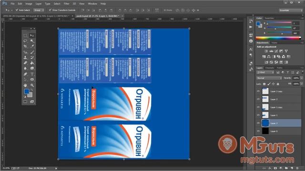
Task: Select the Blur tool
Action: click(x=25, y=68)
